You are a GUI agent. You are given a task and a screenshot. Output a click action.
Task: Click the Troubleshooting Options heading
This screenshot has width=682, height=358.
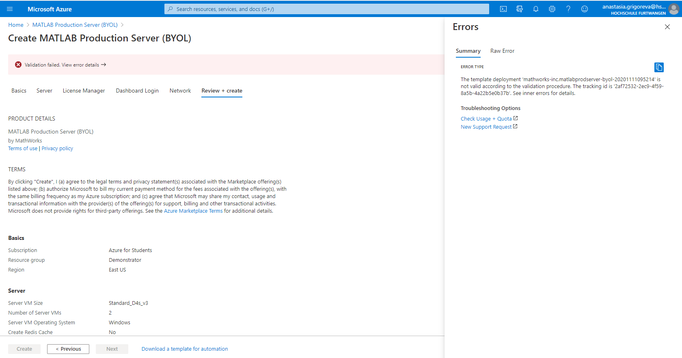[x=490, y=108]
